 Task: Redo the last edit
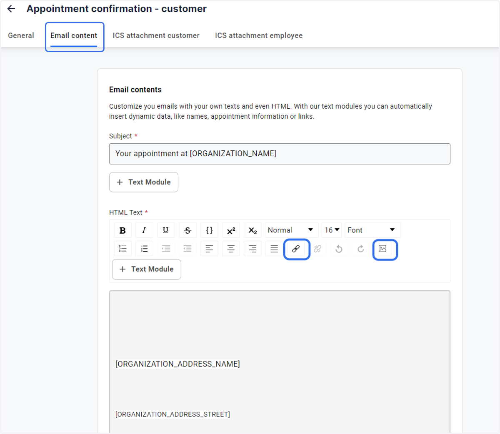[x=361, y=249]
